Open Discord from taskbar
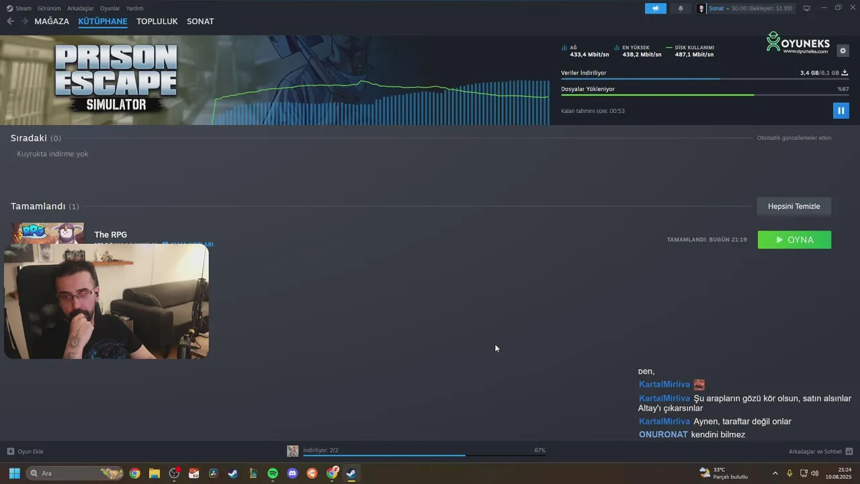This screenshot has height=484, width=860. [x=292, y=473]
